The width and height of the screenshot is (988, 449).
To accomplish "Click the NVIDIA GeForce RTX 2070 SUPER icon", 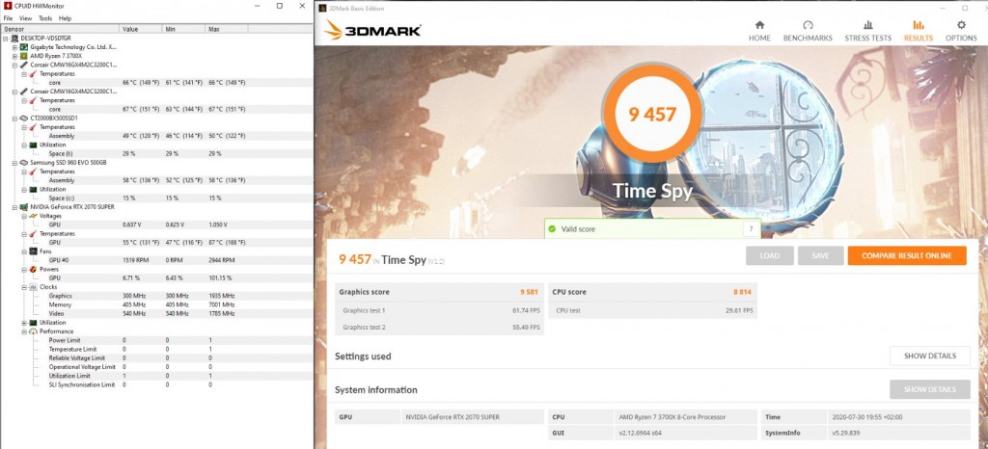I will click(24, 206).
